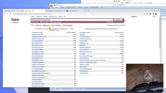The width and height of the screenshot is (166, 93).
Task: Open the python веб разработка query link
Action: (38, 47)
